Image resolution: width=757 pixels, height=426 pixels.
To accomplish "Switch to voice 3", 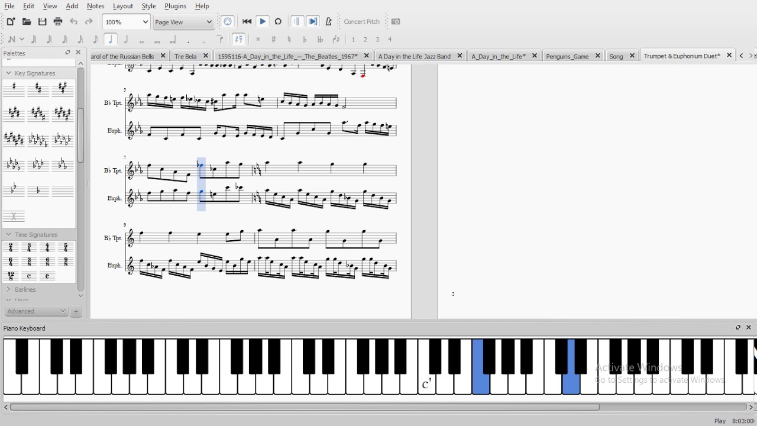I will [x=377, y=40].
